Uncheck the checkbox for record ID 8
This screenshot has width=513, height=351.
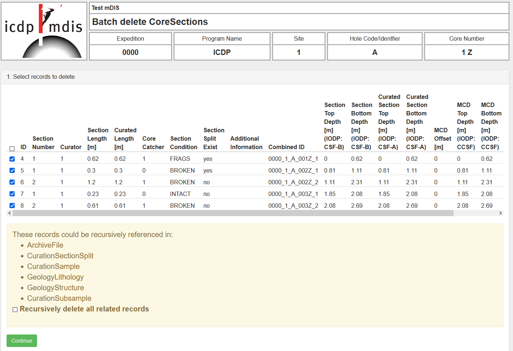tap(12, 206)
